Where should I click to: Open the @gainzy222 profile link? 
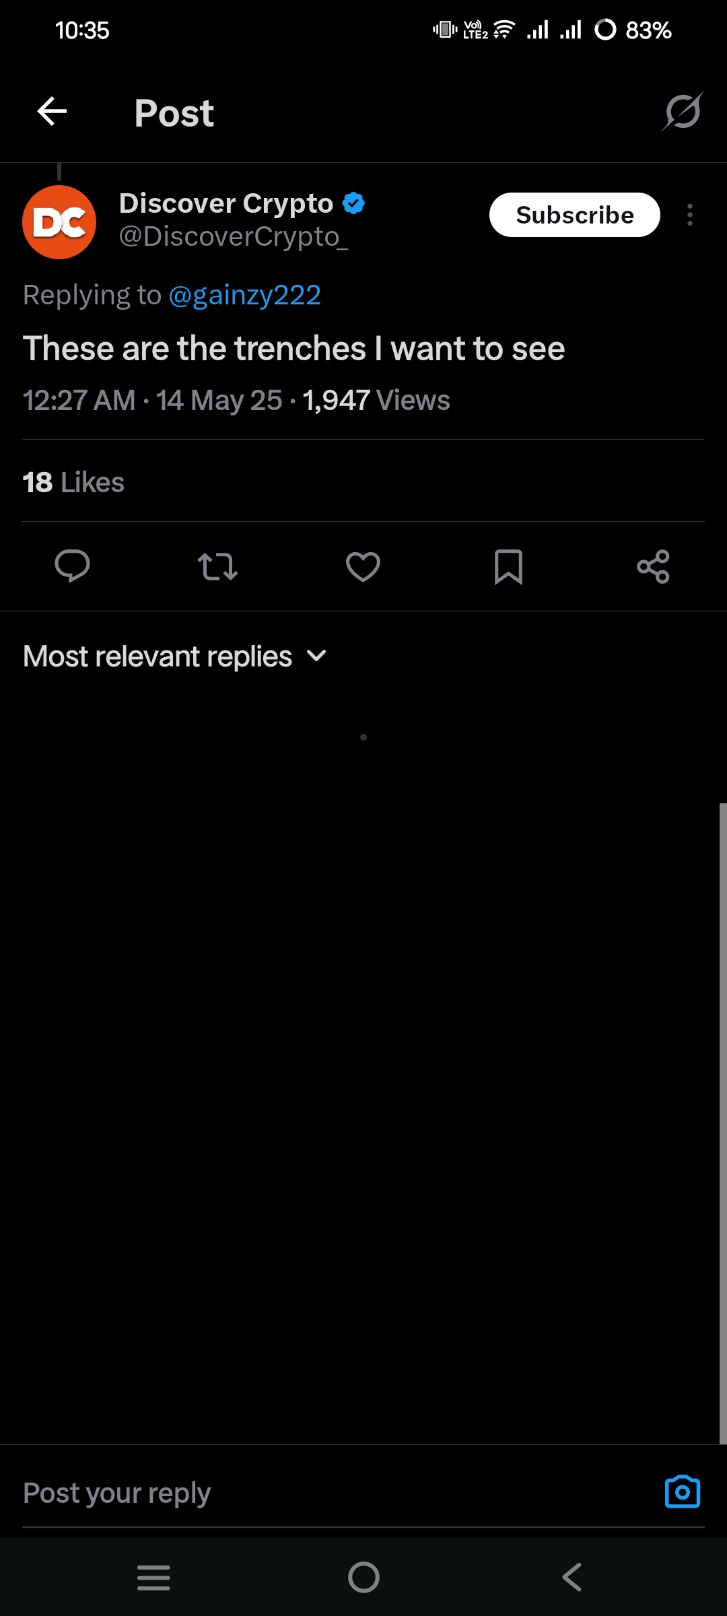click(244, 295)
